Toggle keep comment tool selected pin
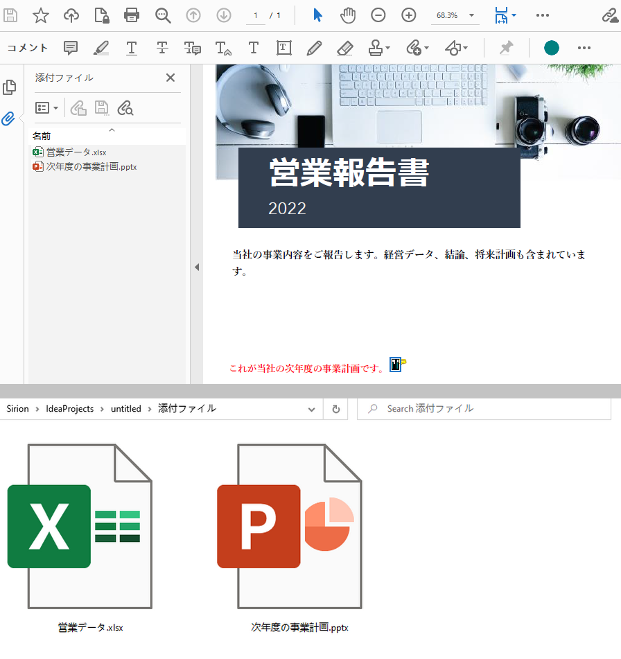 pyautogui.click(x=507, y=48)
